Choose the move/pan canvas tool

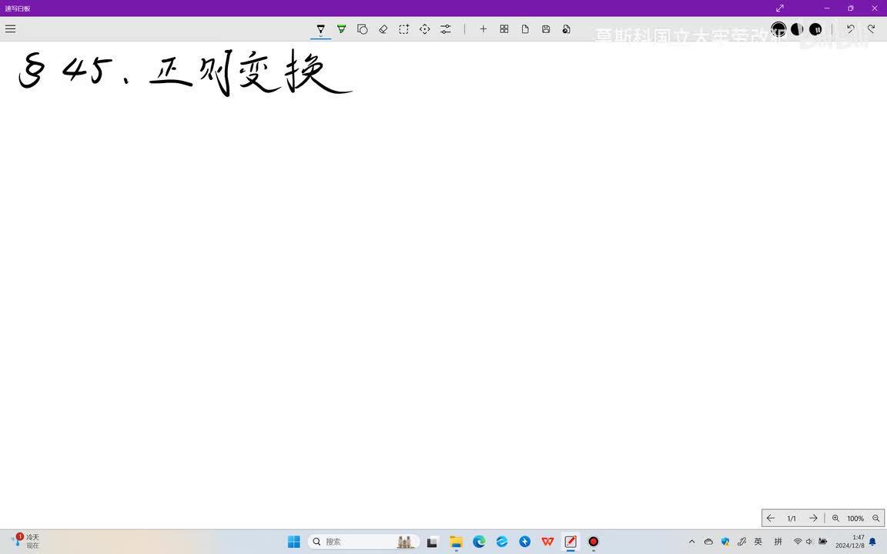point(425,28)
